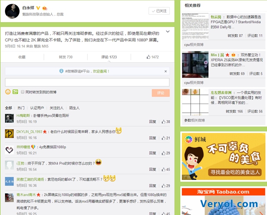Open 青木and青木 user profile

[x=26, y=195]
